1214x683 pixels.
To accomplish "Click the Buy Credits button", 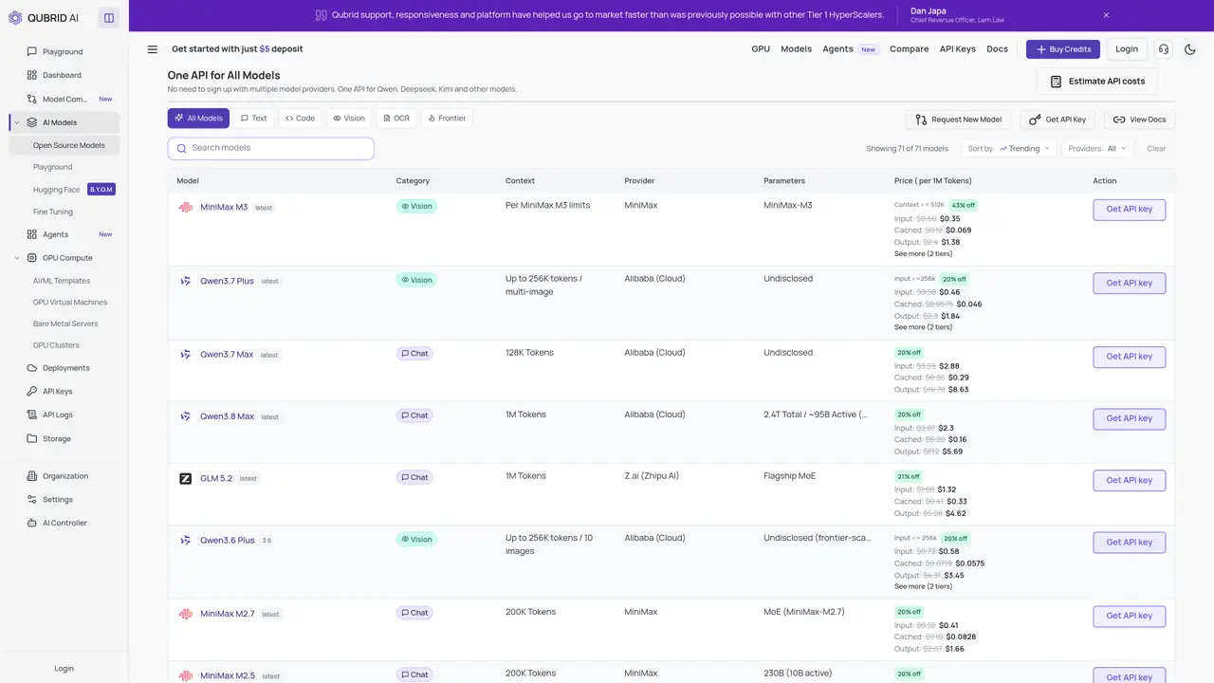I will (x=1063, y=49).
